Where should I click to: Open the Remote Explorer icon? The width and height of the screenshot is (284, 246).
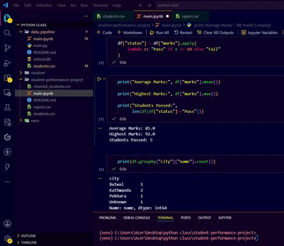tap(7, 93)
